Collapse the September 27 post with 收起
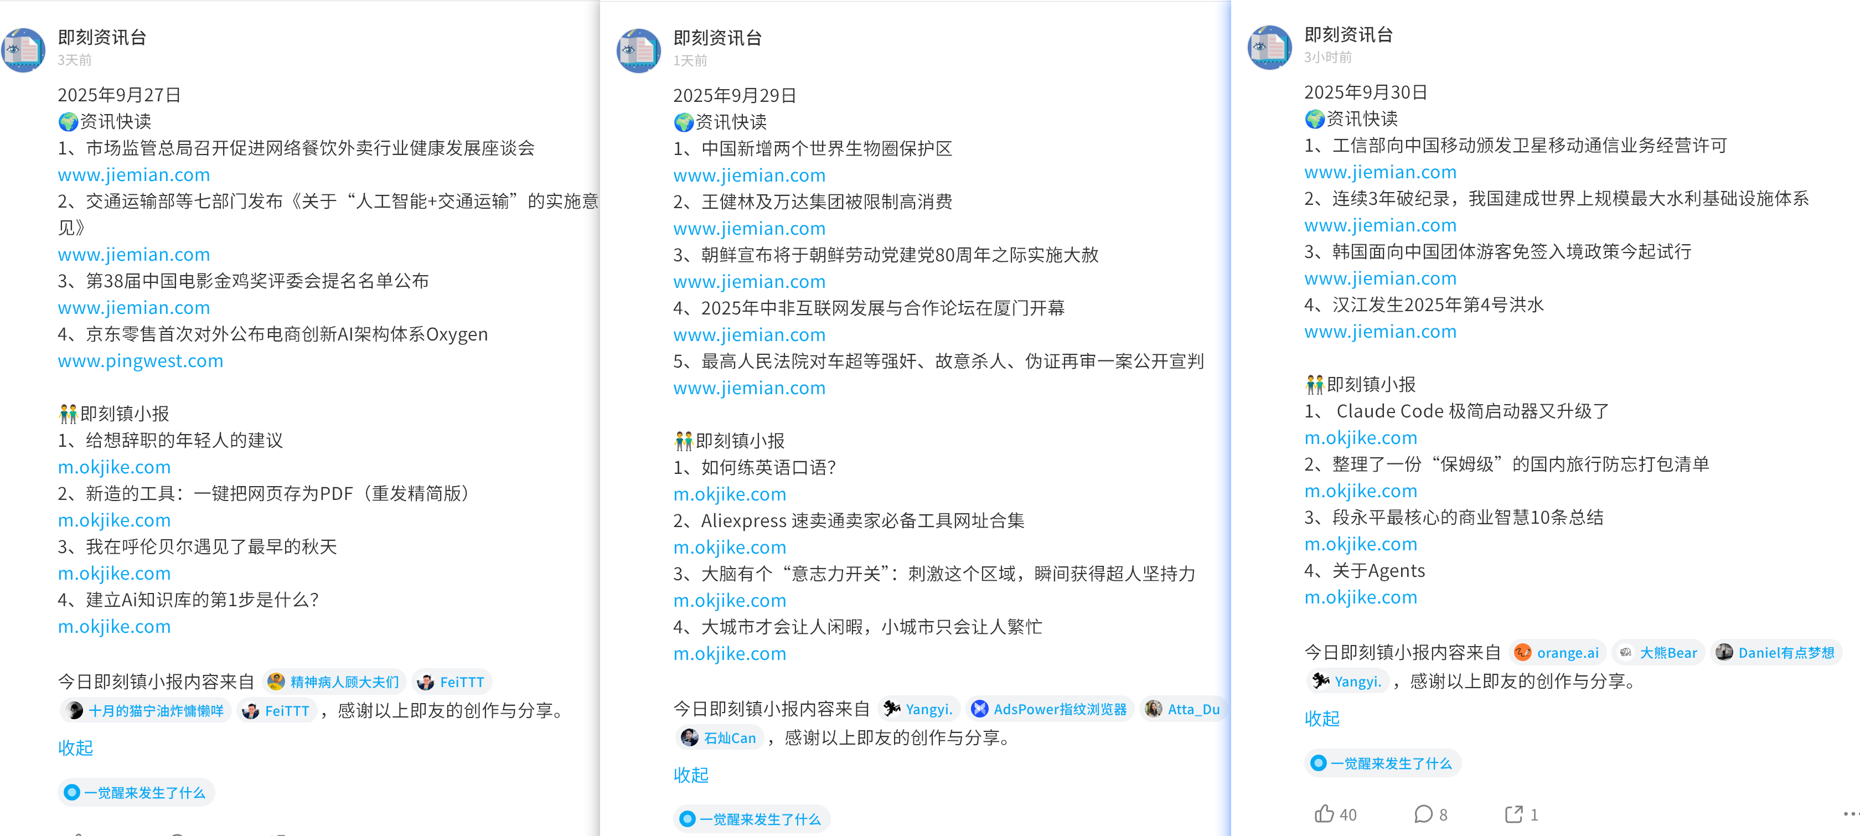 pos(75,747)
